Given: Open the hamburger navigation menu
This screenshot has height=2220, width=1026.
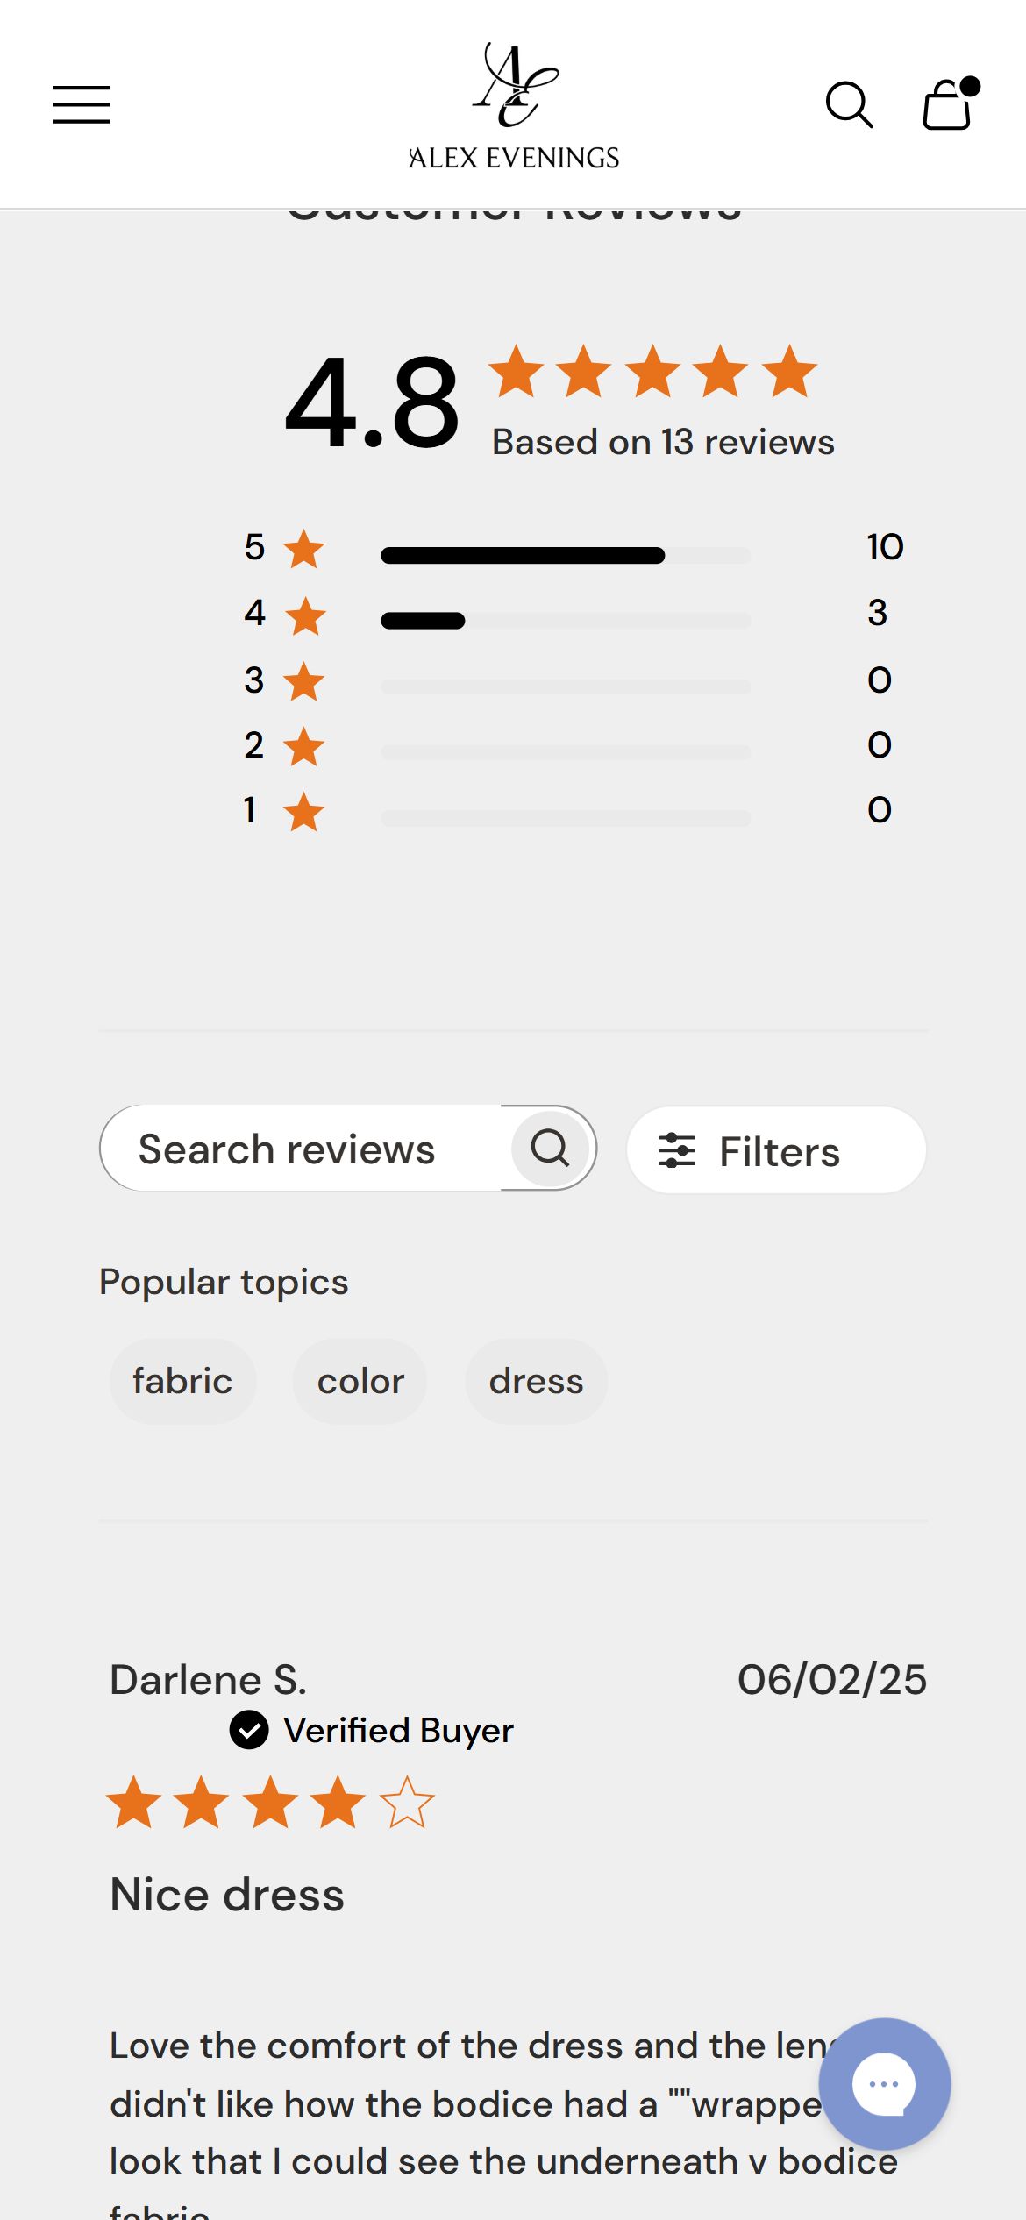Looking at the screenshot, I should [x=81, y=104].
